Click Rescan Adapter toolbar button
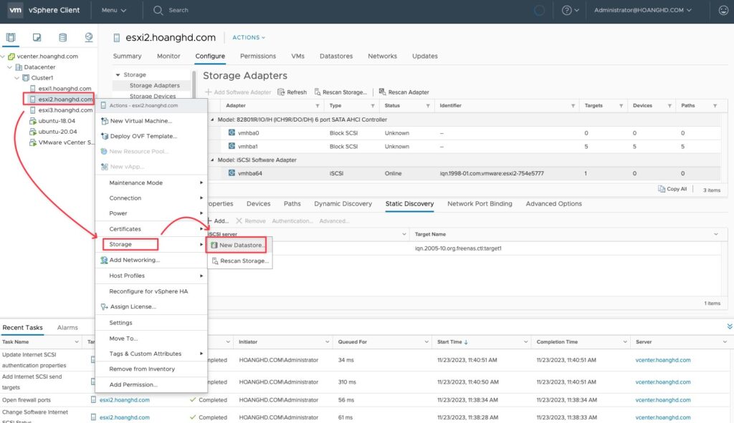 coord(404,92)
